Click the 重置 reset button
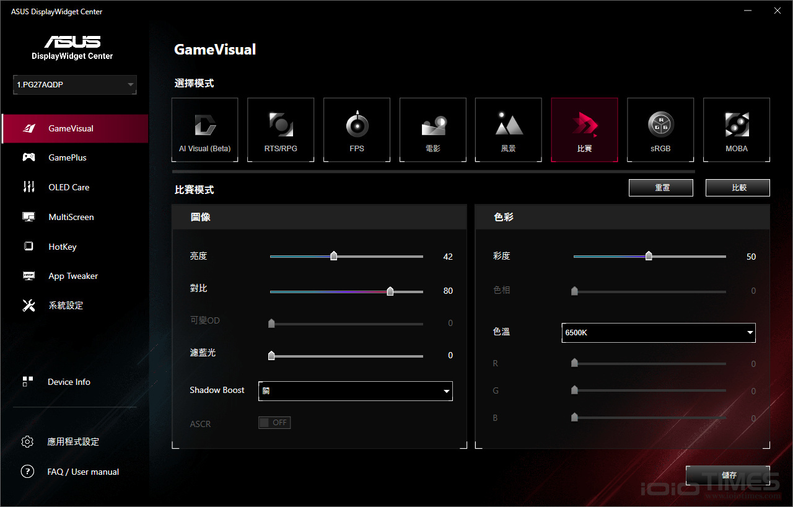 coord(660,188)
